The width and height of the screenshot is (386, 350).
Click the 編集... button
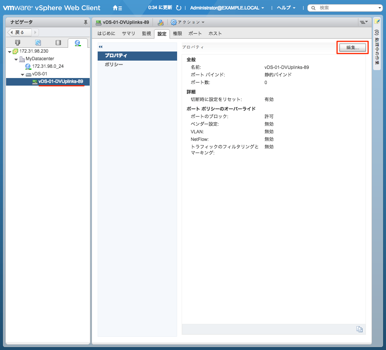click(x=353, y=48)
